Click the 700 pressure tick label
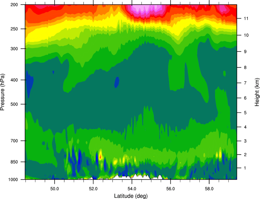 [x=14, y=141]
